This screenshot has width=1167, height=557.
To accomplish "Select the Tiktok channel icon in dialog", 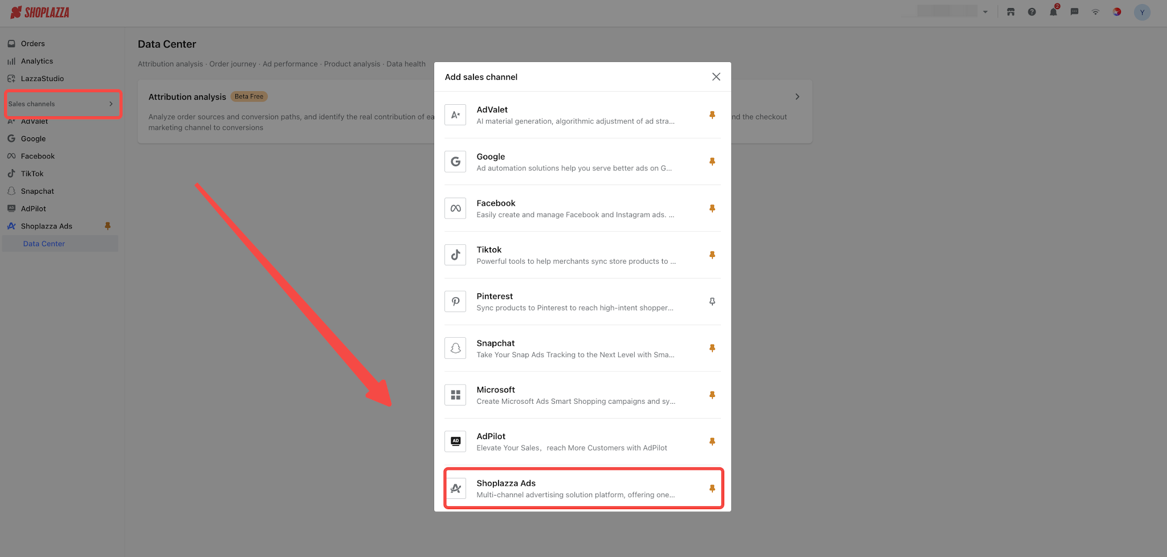I will [x=455, y=255].
